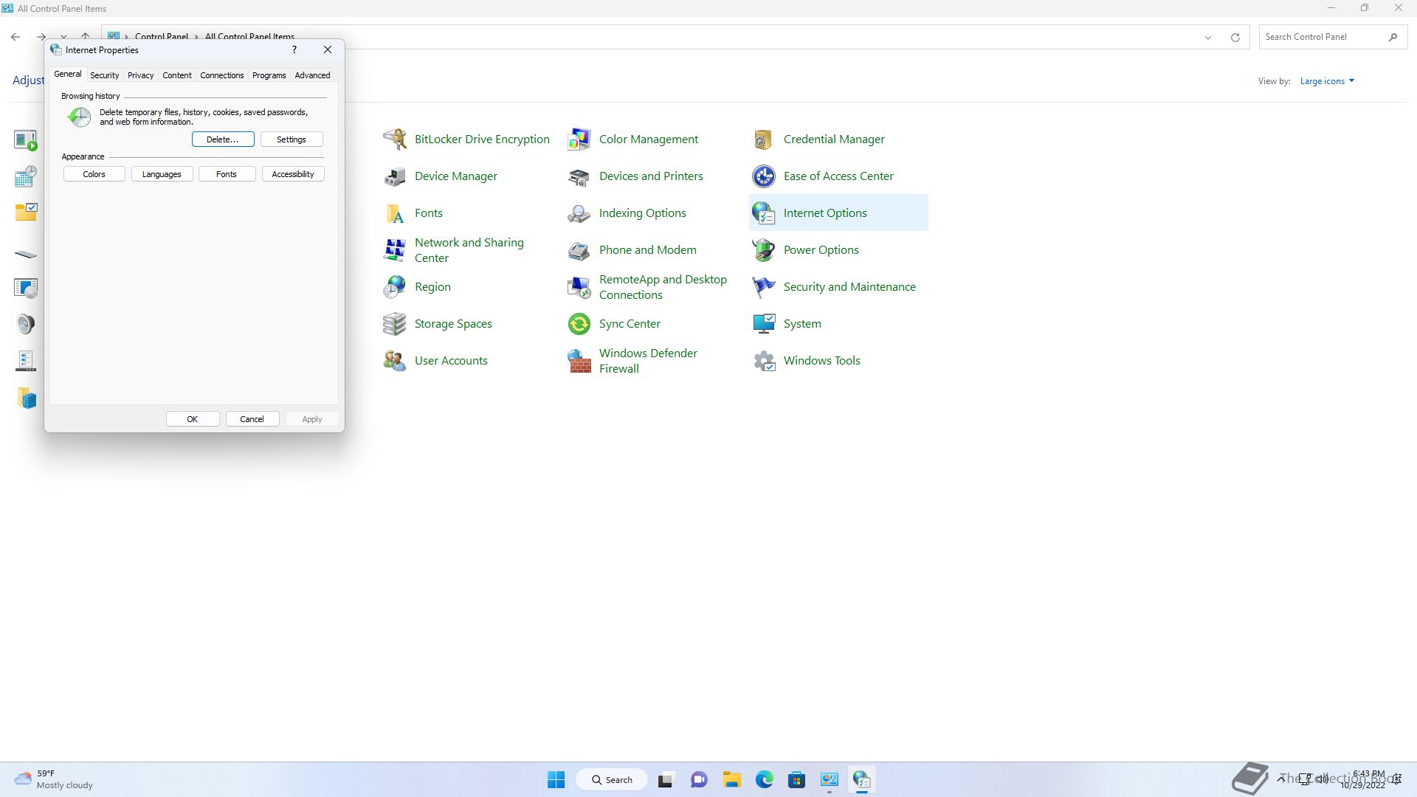Switch to the Programs tab

click(269, 75)
